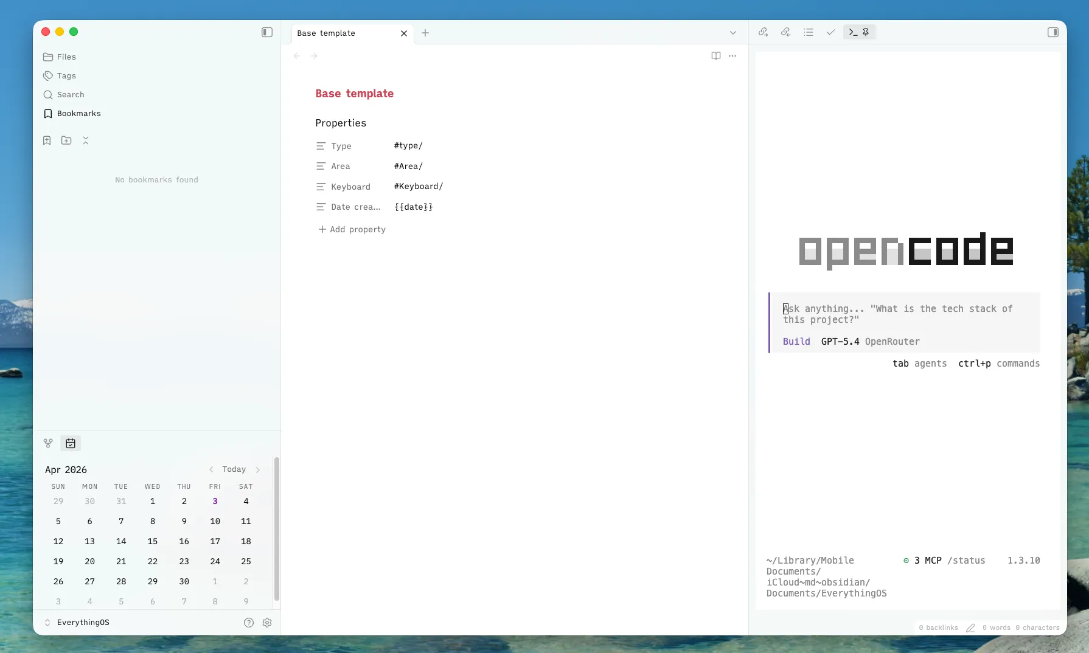Open the backlinks view
The image size is (1089, 653).
pyautogui.click(x=785, y=32)
